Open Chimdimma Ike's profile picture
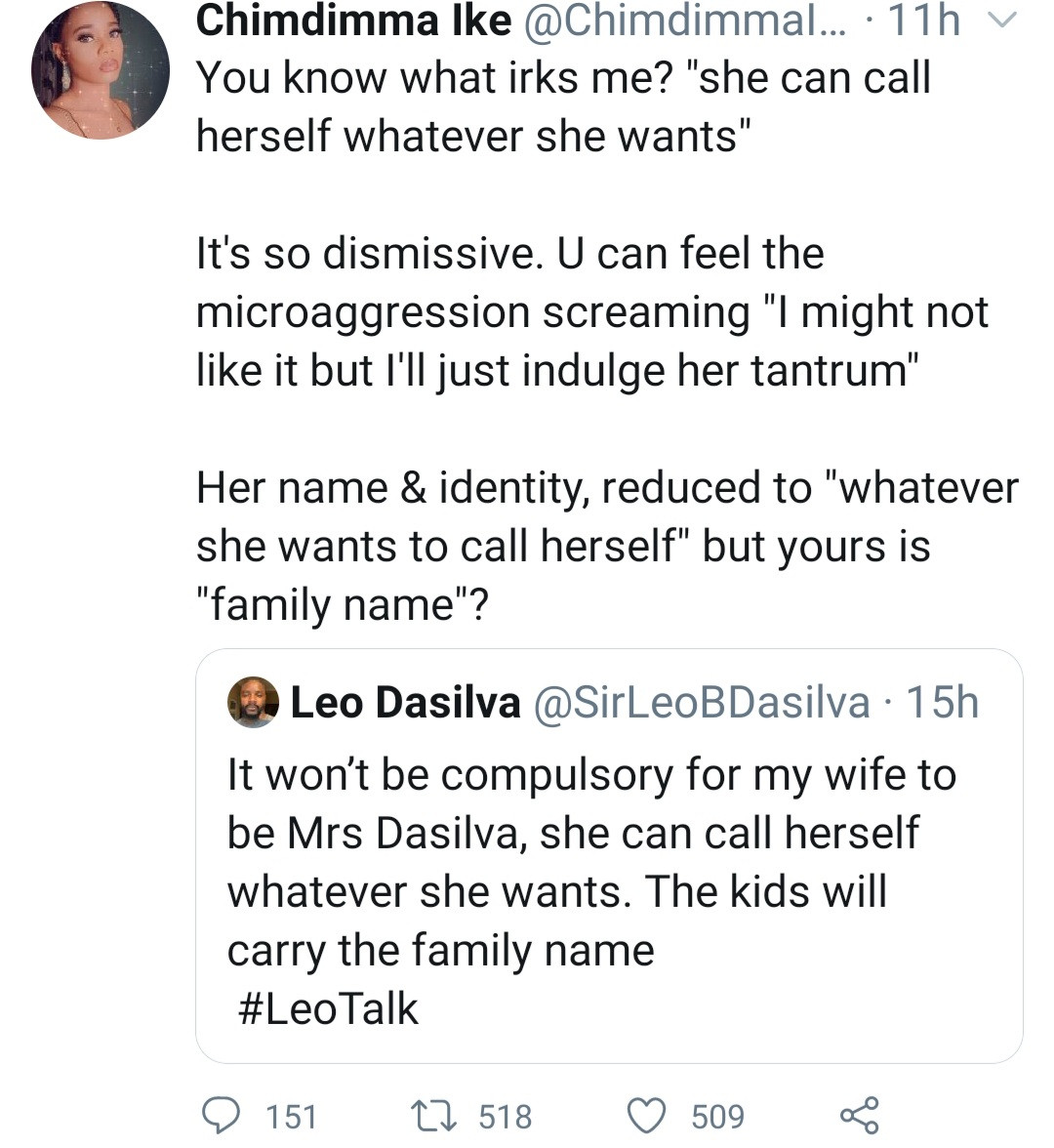The image size is (1054, 1148). click(x=100, y=70)
